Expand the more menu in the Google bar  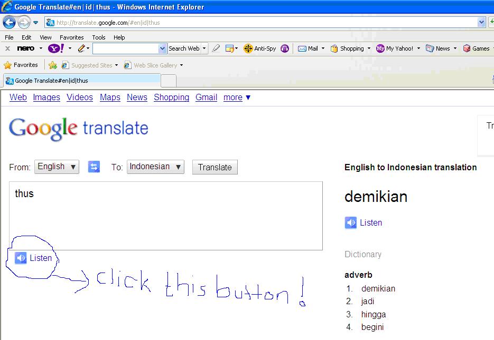(234, 97)
